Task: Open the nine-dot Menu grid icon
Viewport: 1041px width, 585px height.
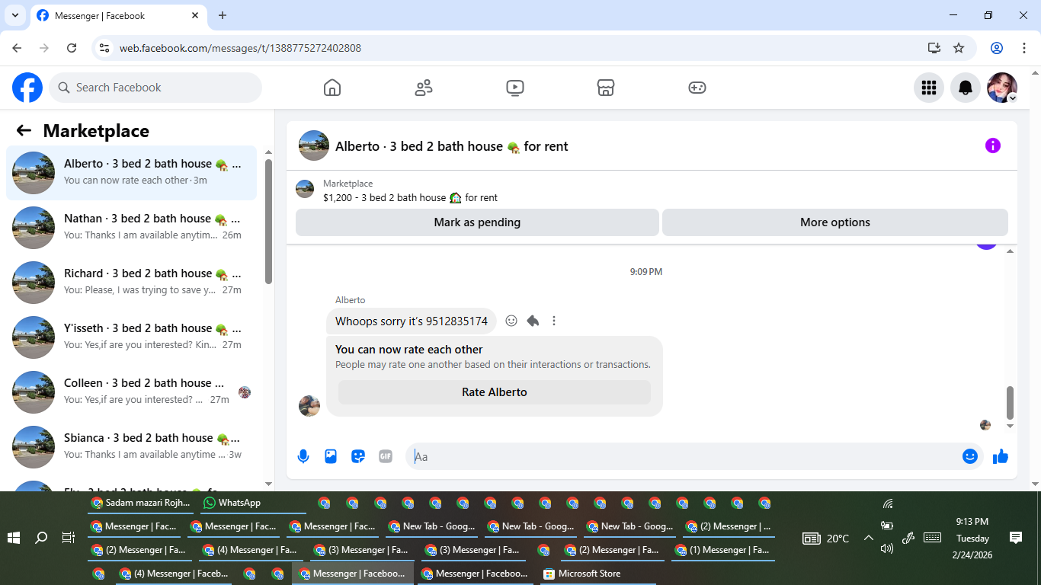Action: pos(928,88)
